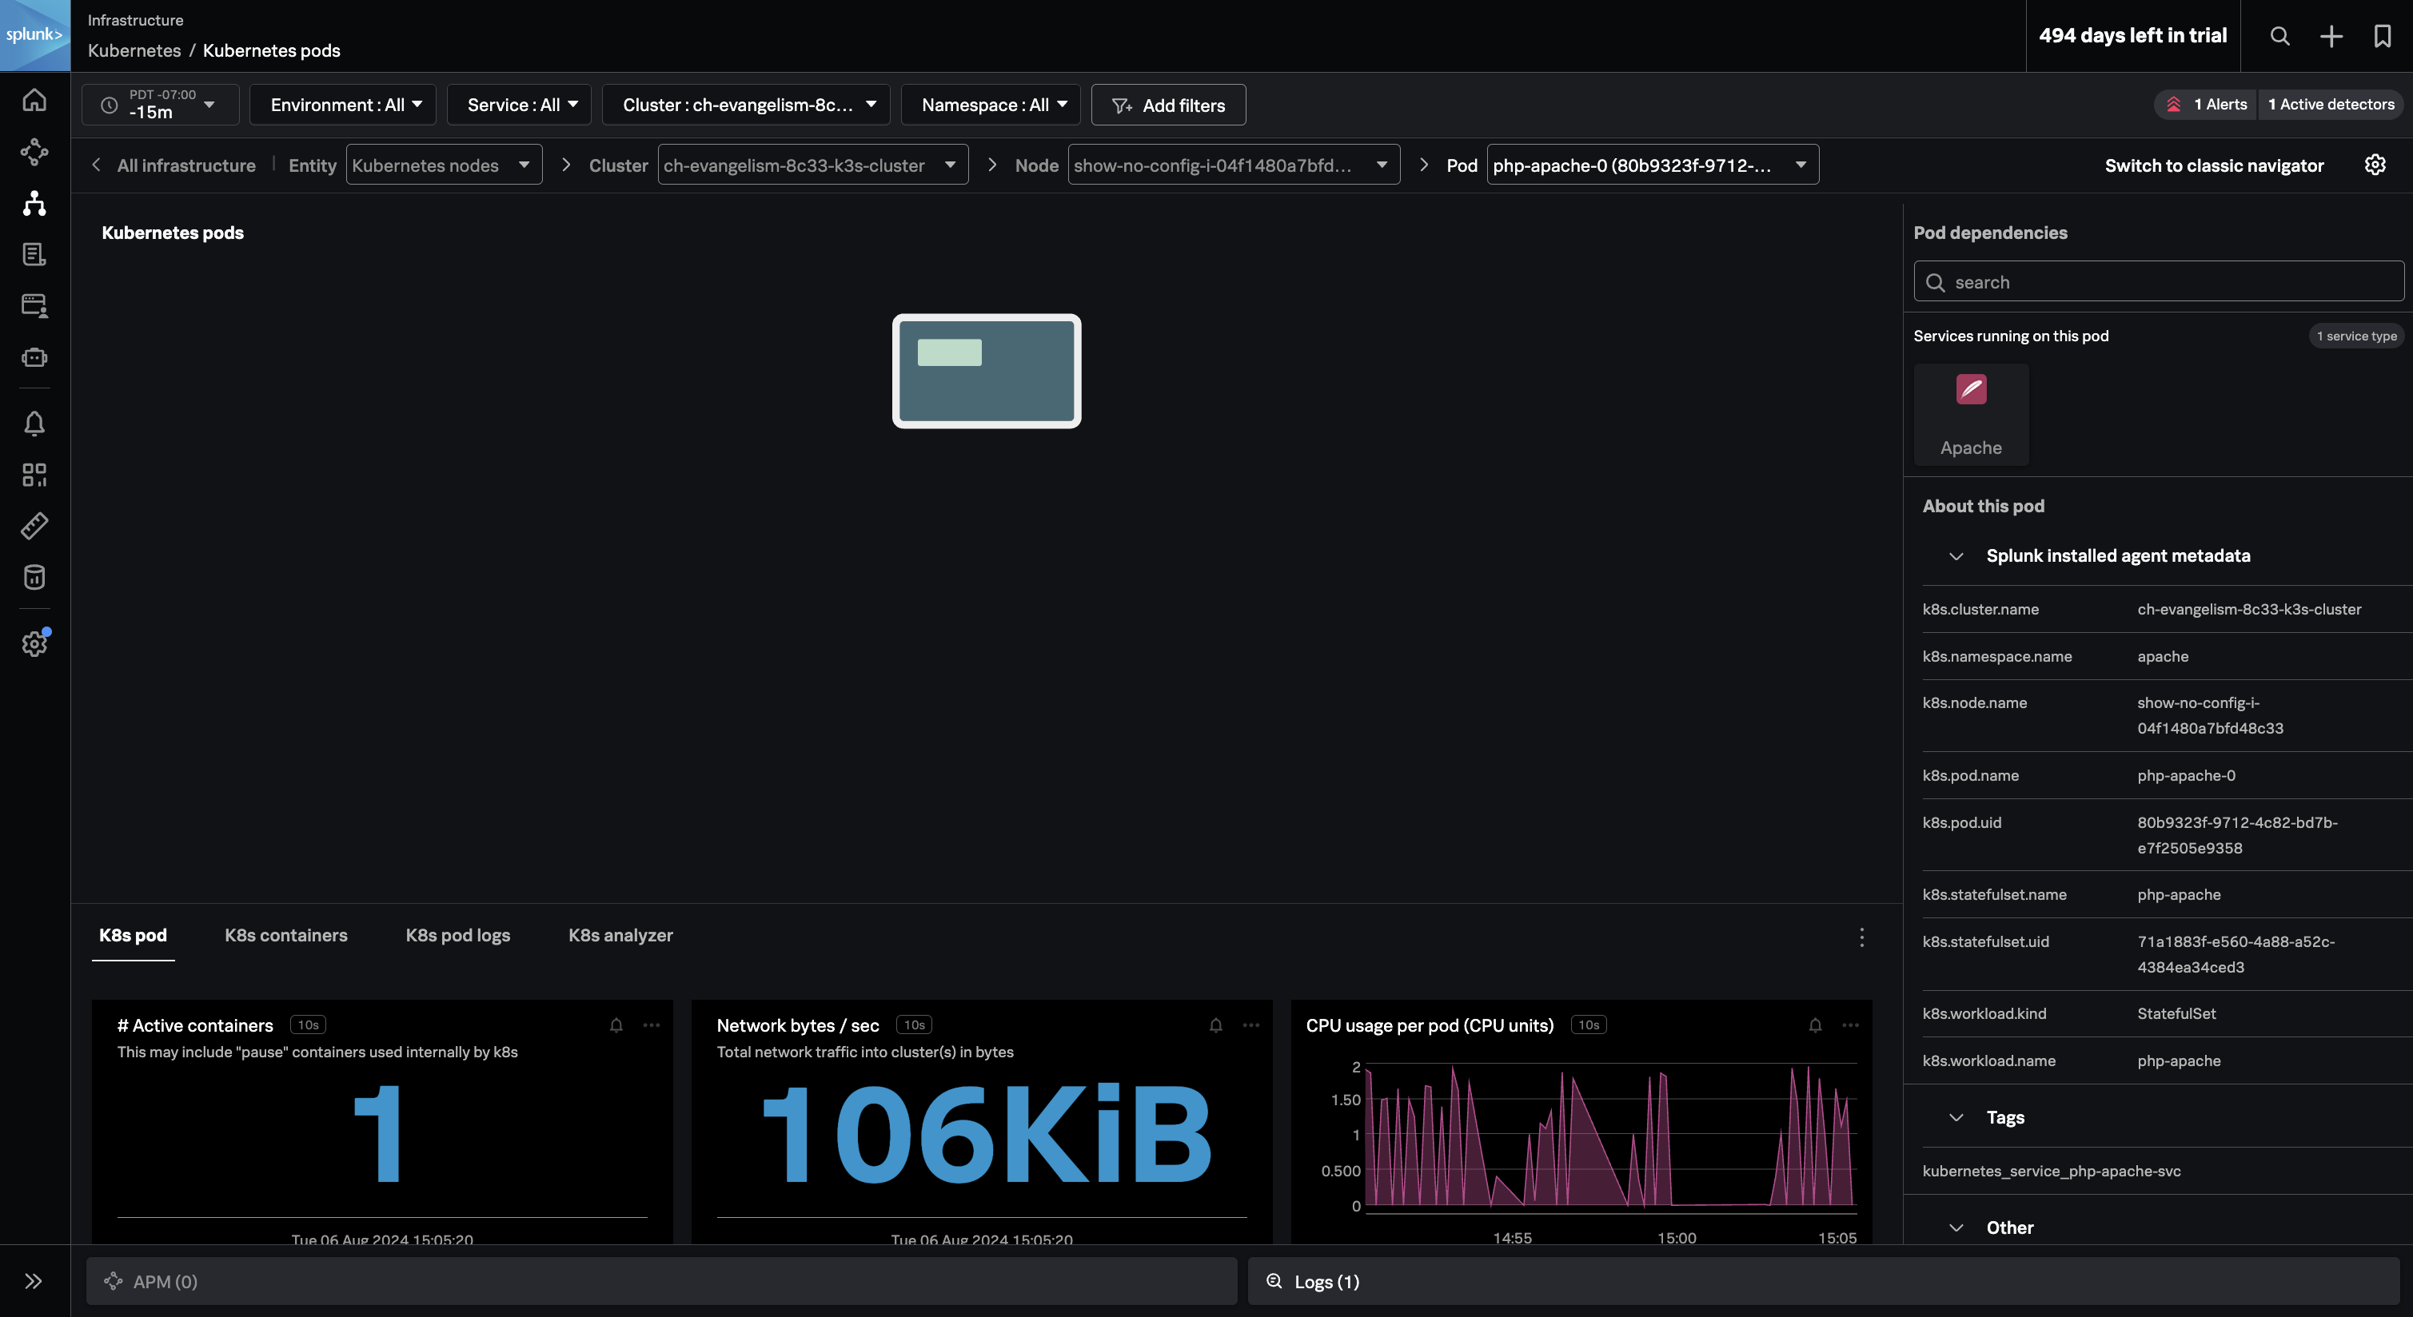
Task: Open the Namespace : All filter dropdown
Action: coord(990,105)
